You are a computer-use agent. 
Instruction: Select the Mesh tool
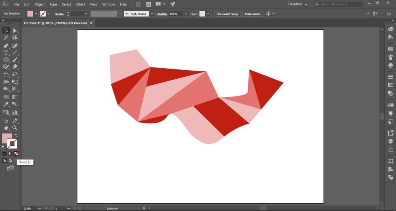coord(6,97)
